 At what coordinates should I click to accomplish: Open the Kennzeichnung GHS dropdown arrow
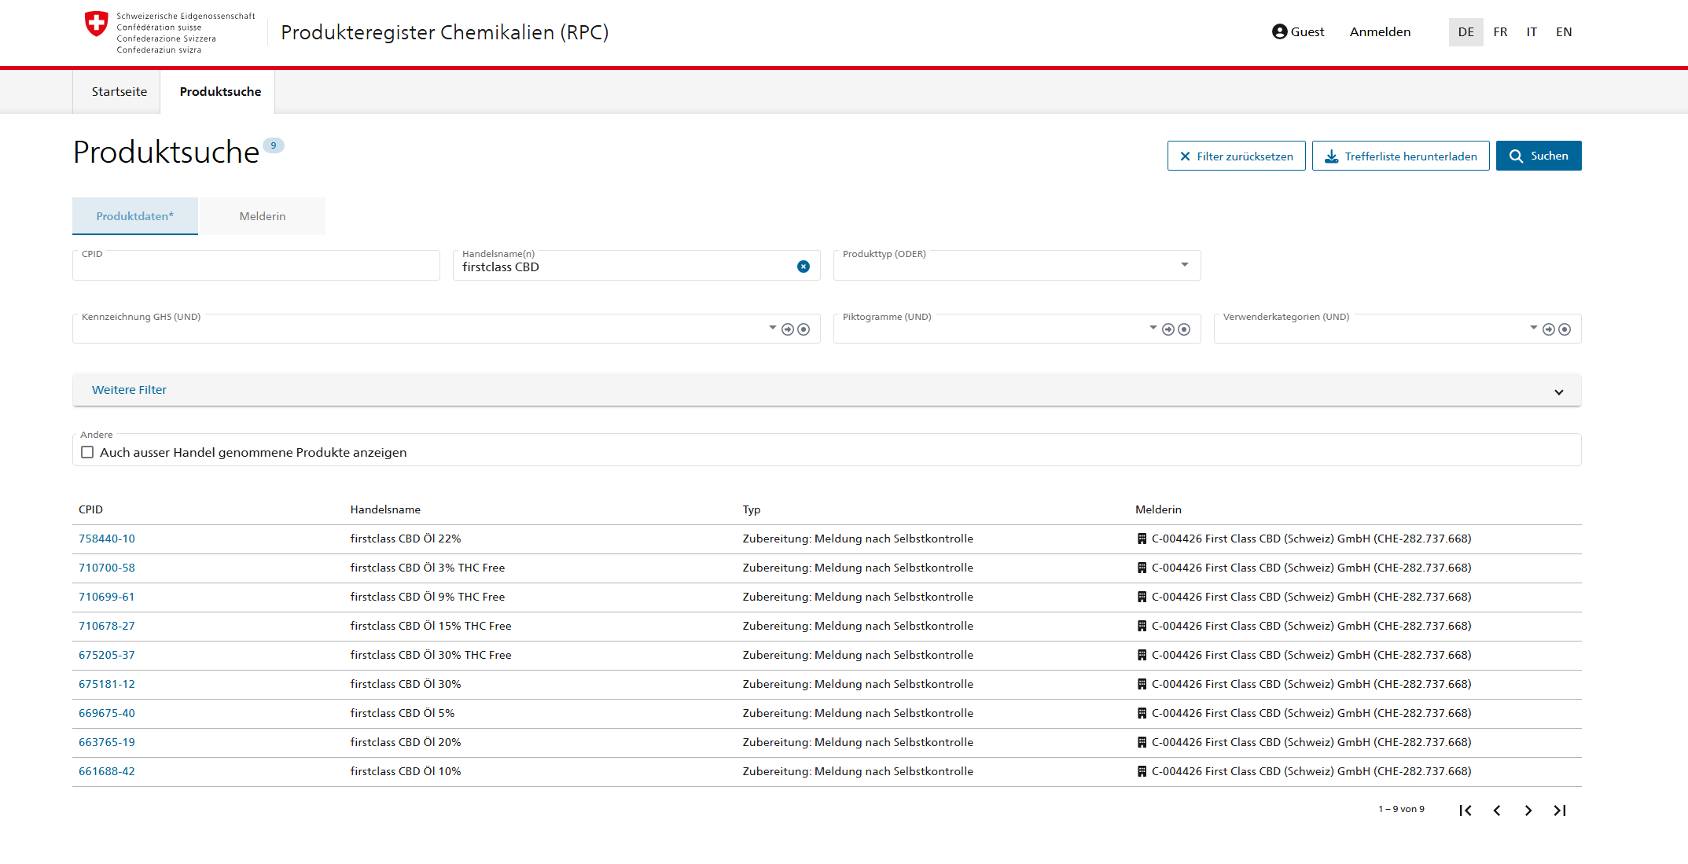tap(772, 328)
